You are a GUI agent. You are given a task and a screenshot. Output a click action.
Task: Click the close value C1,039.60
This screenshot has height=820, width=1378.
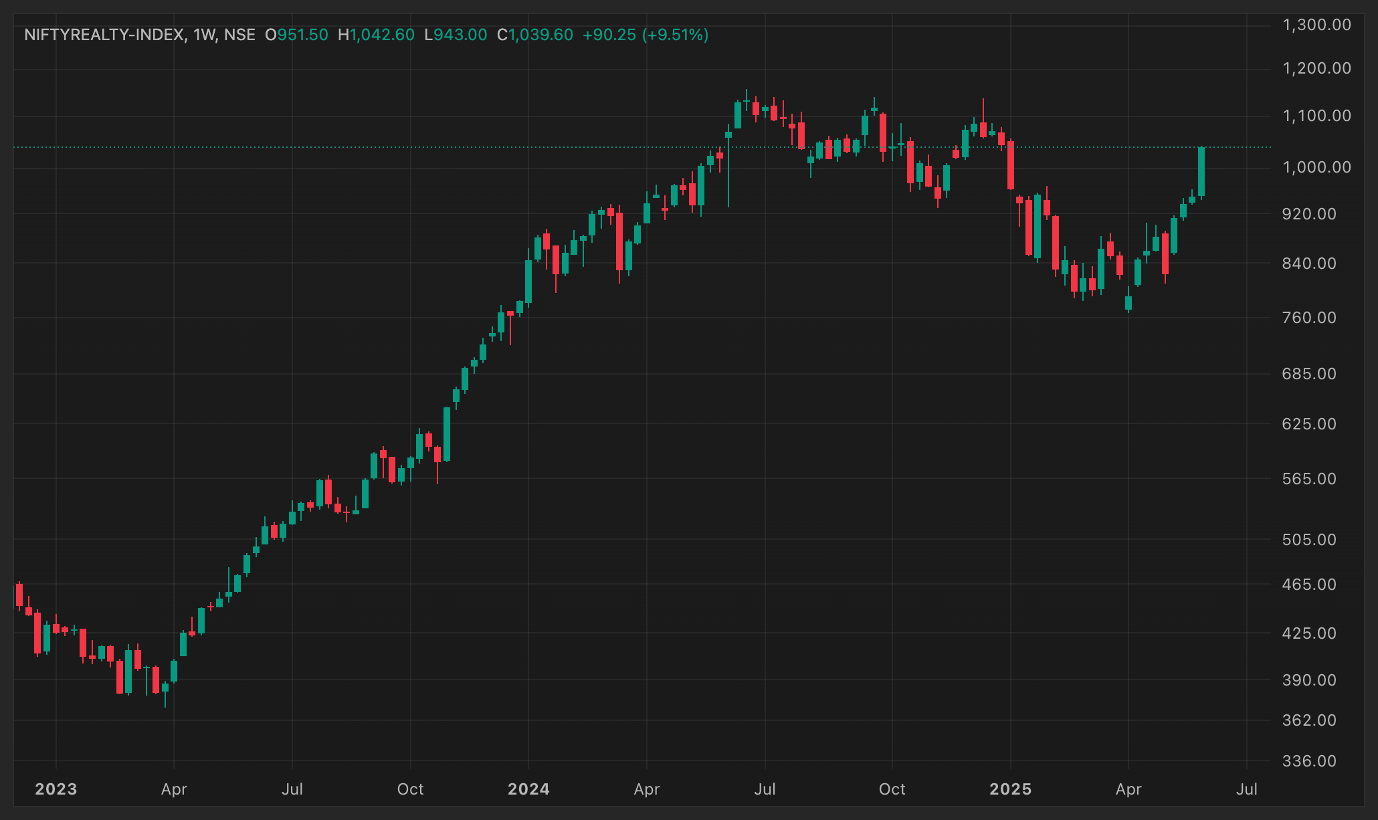click(x=535, y=35)
